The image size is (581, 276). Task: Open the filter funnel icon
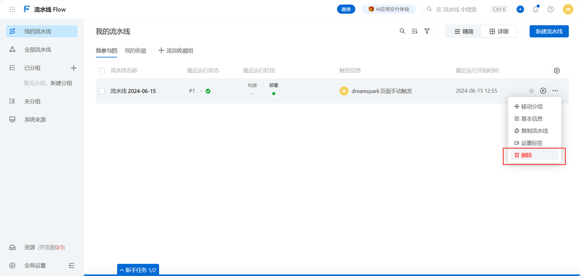[x=427, y=31]
